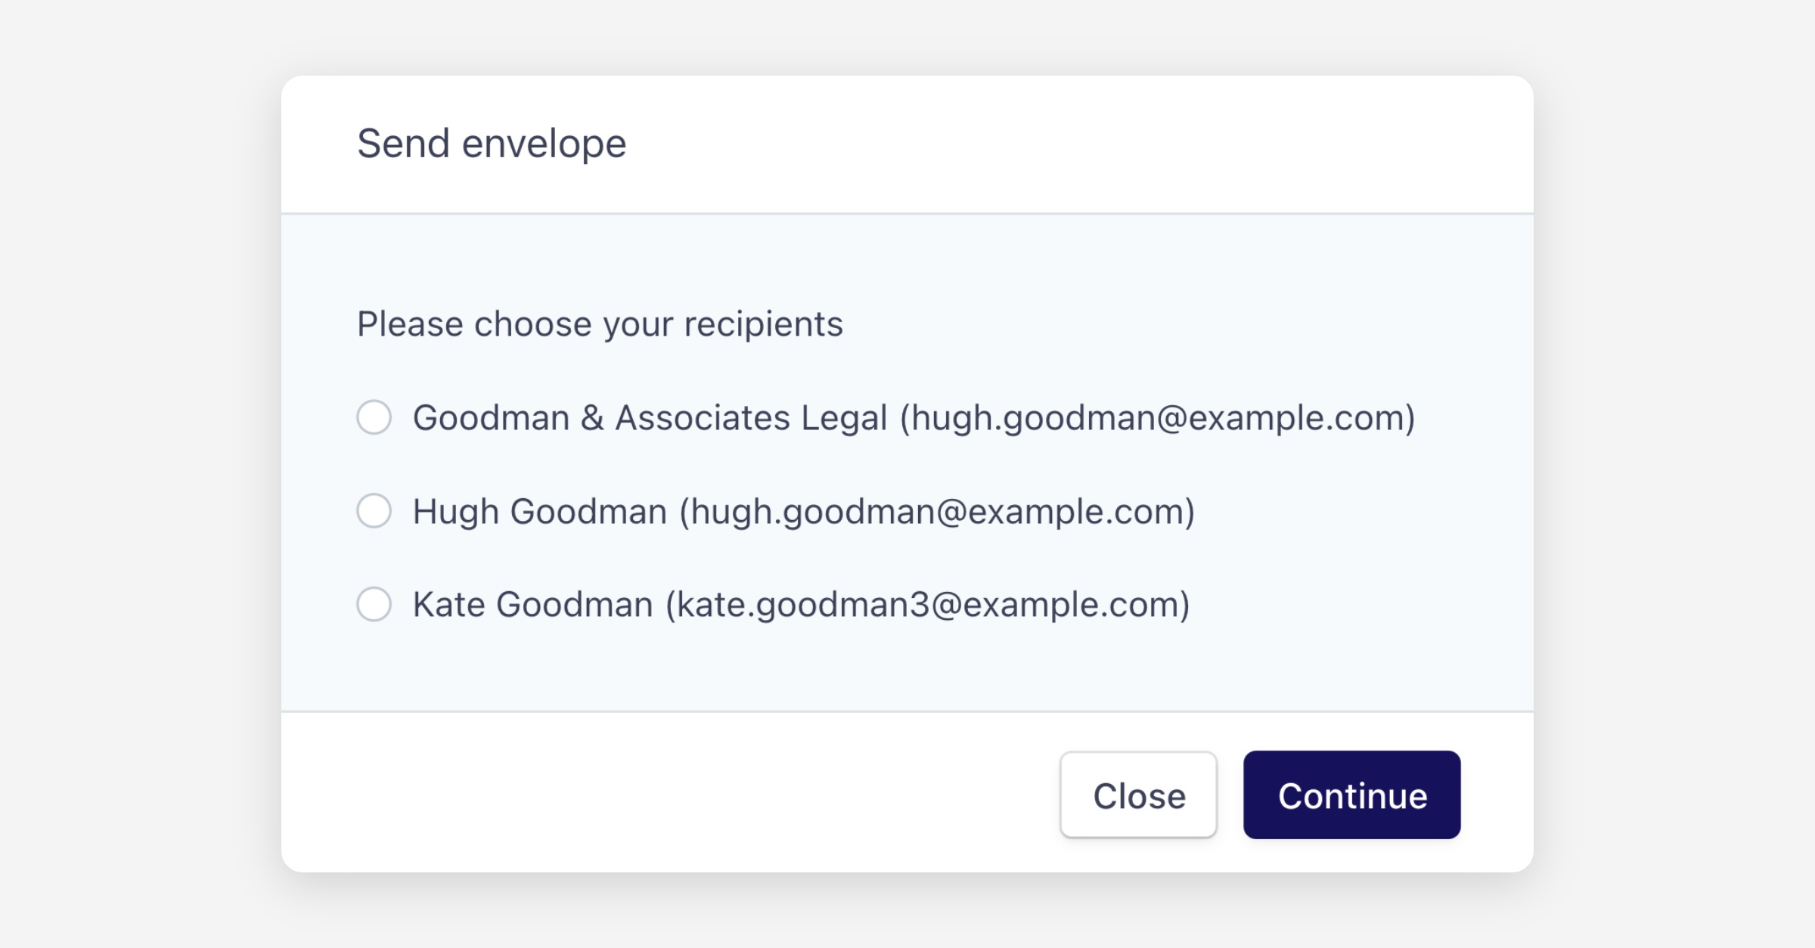This screenshot has width=1815, height=948.
Task: Click the word "Hugh" in the second option
Action: tap(455, 512)
